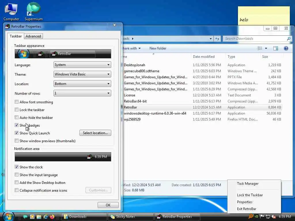The width and height of the screenshot is (295, 221).
Task: Uncheck Show Quick Launch
Action: point(16,133)
